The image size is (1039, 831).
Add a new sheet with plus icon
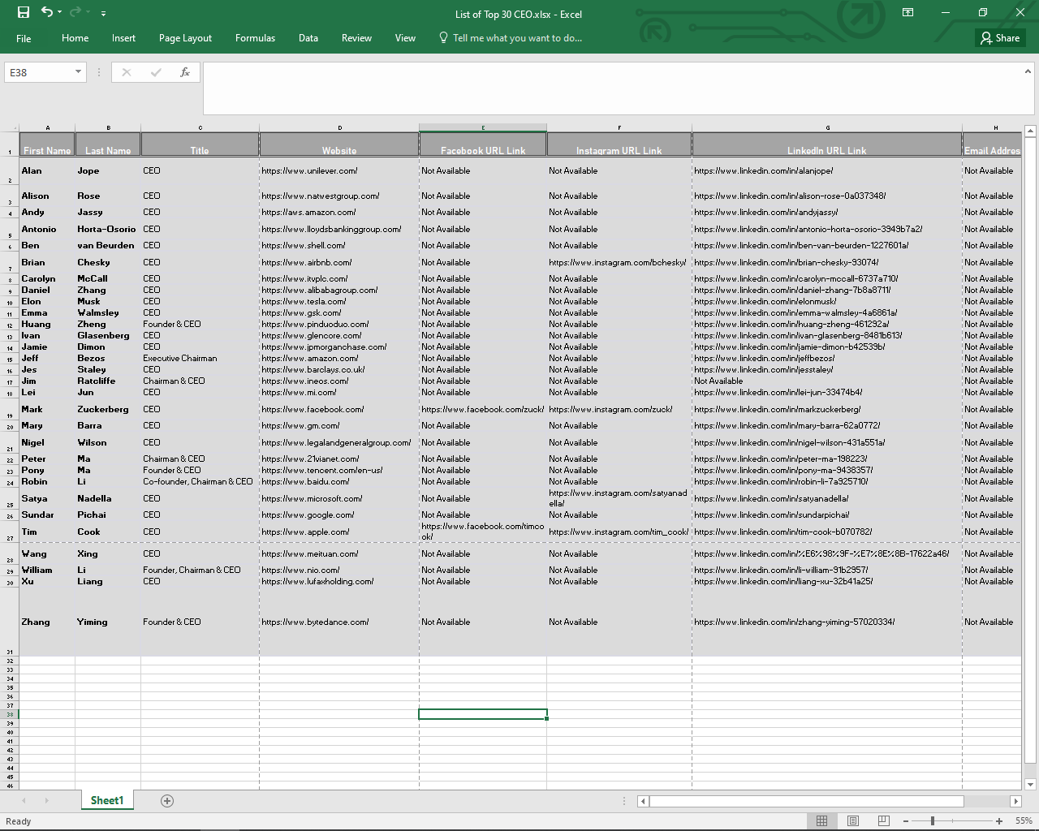pos(167,801)
